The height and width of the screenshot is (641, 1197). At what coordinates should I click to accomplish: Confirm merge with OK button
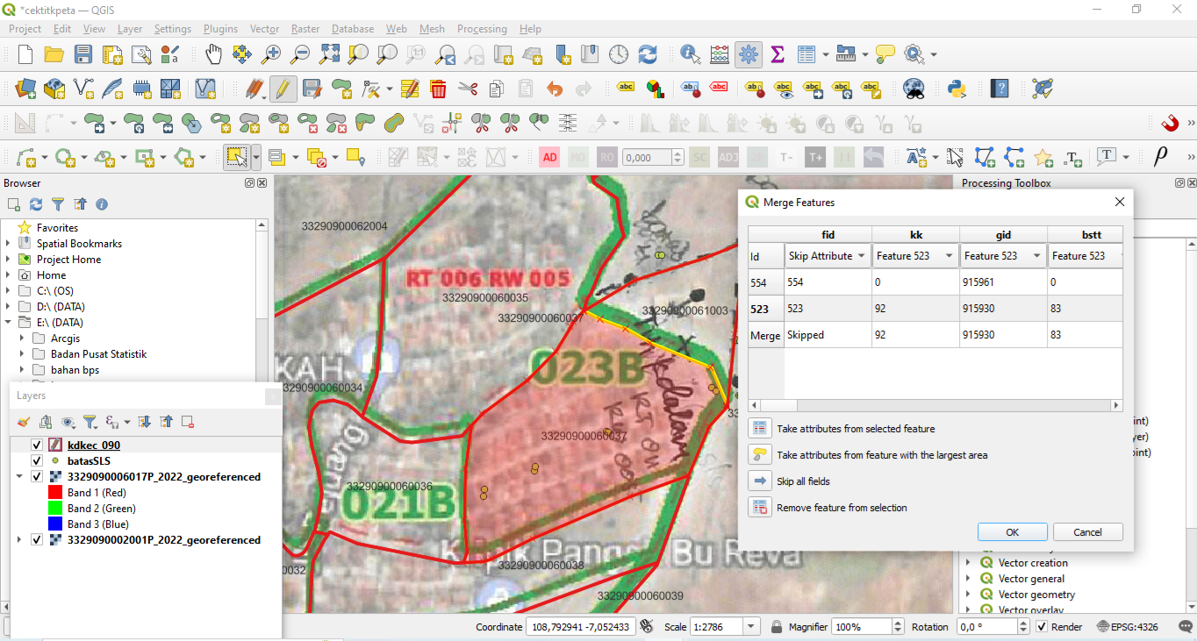[x=1013, y=532]
